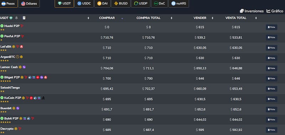Click the BNB chain icon in ArgenBTC row
The width and height of the screenshot is (285, 135).
[21, 57]
